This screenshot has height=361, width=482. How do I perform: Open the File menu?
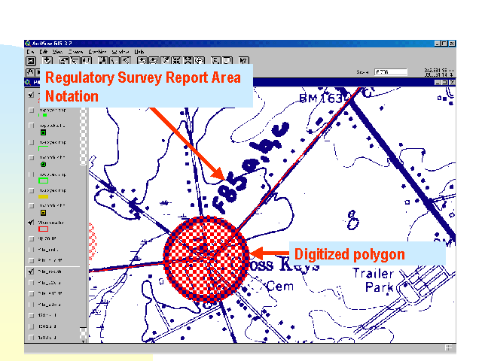point(30,51)
